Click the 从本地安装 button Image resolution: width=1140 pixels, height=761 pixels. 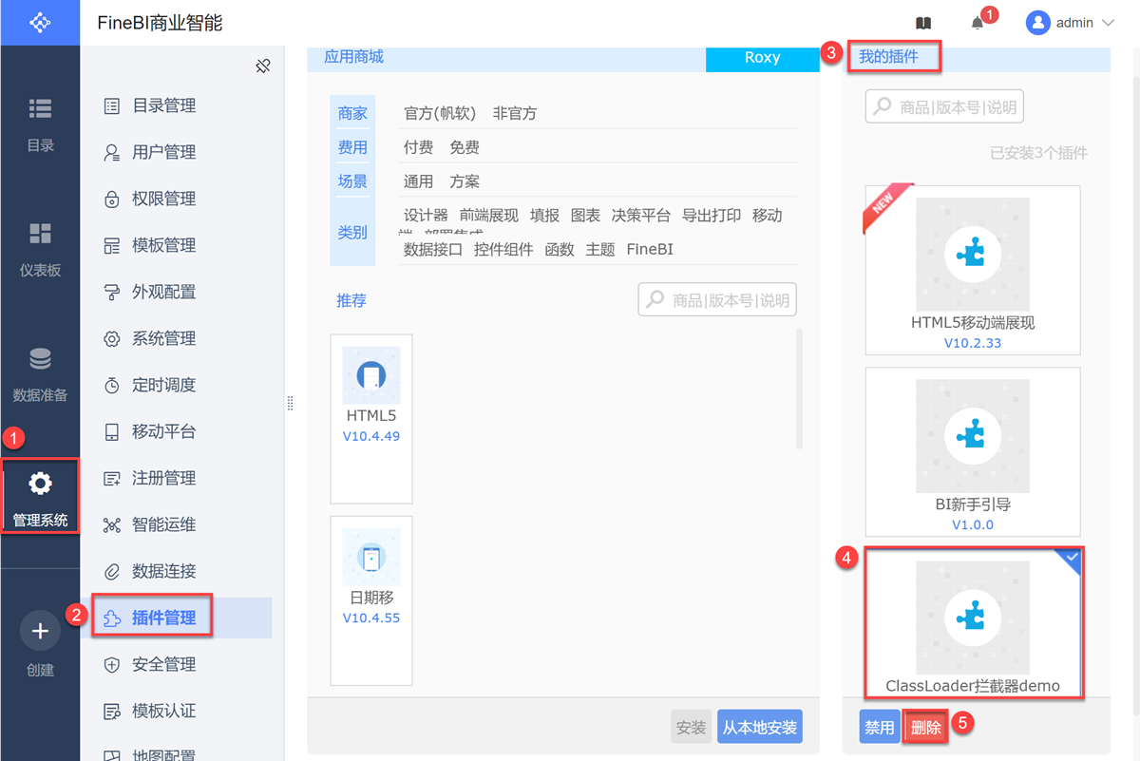[760, 728]
